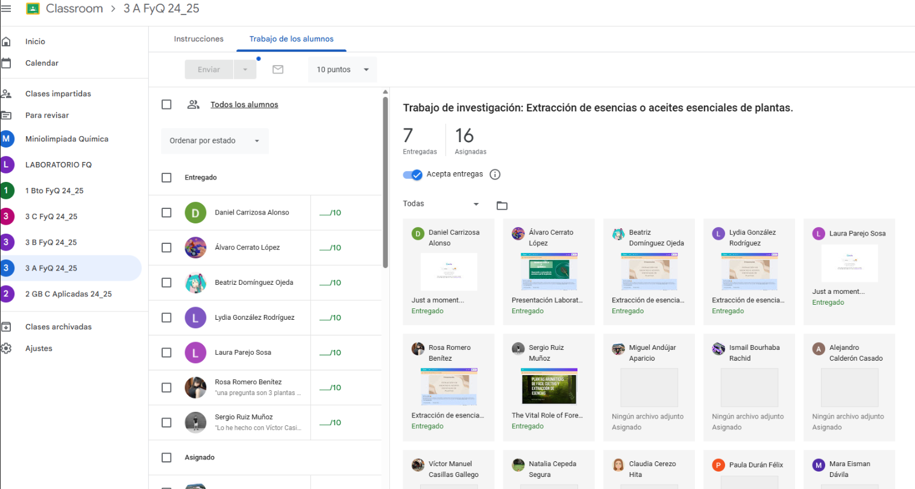The width and height of the screenshot is (915, 489).
Task: Click the Todos los alumnos link
Action: [x=244, y=105]
